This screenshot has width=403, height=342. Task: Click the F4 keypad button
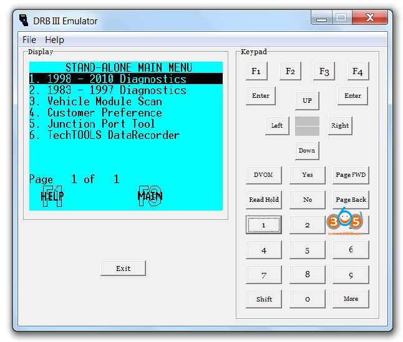click(358, 71)
